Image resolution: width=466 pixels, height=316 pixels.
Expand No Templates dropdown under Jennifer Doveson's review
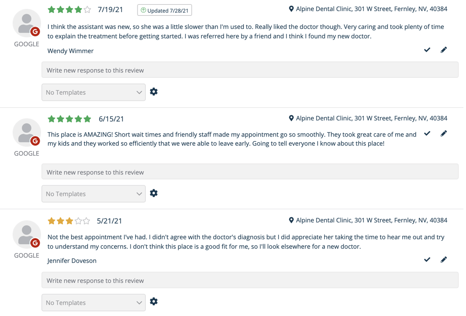pos(94,302)
